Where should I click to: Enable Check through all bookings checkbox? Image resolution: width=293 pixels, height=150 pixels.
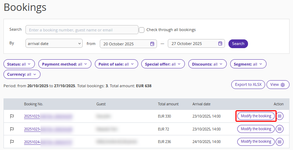[142, 30]
